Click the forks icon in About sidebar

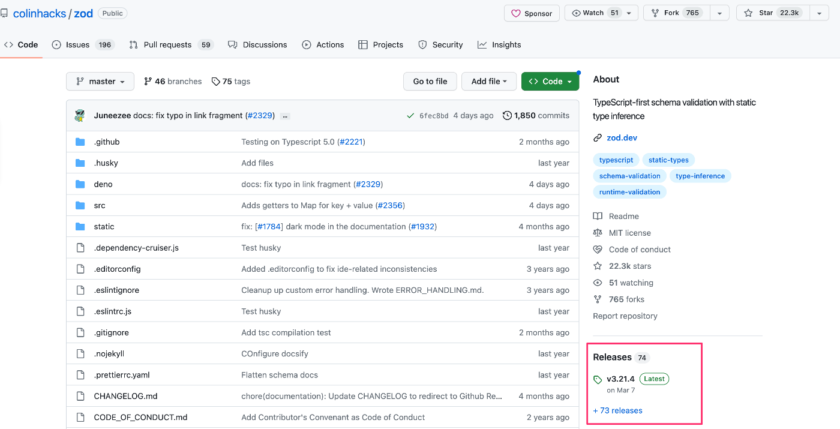[598, 299]
